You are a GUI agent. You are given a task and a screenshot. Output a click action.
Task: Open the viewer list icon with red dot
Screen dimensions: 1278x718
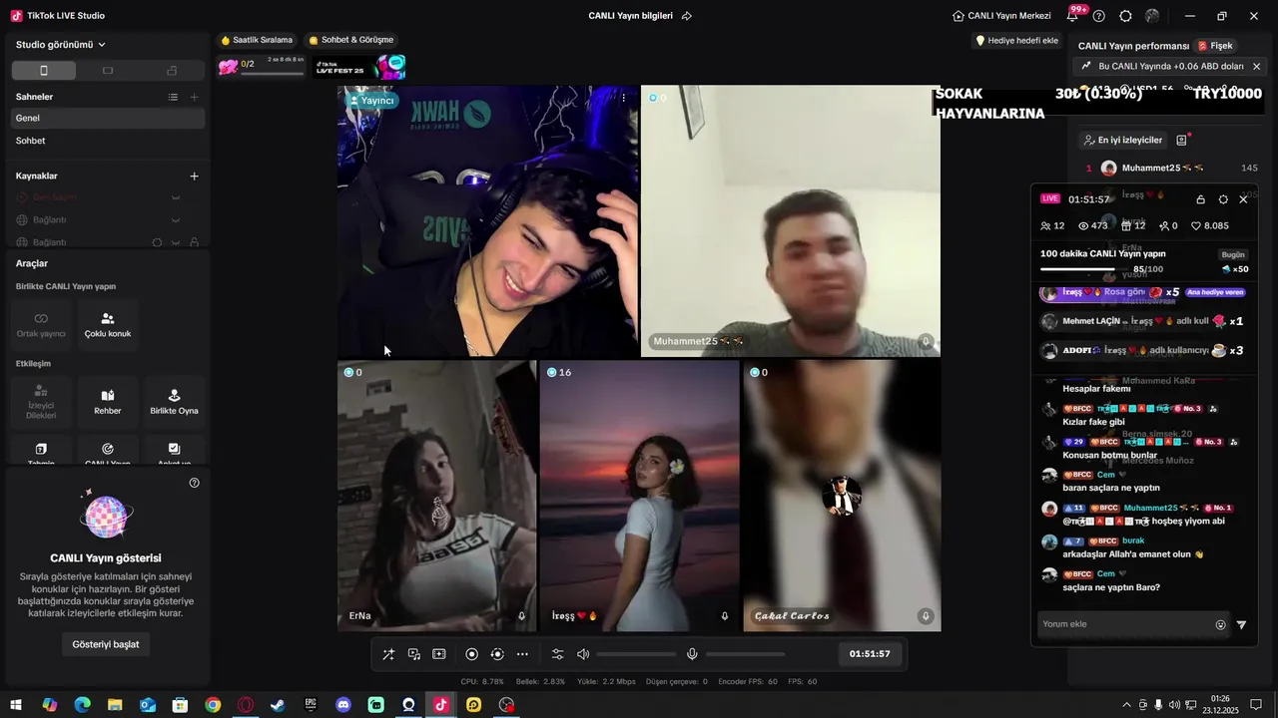pyautogui.click(x=1182, y=141)
